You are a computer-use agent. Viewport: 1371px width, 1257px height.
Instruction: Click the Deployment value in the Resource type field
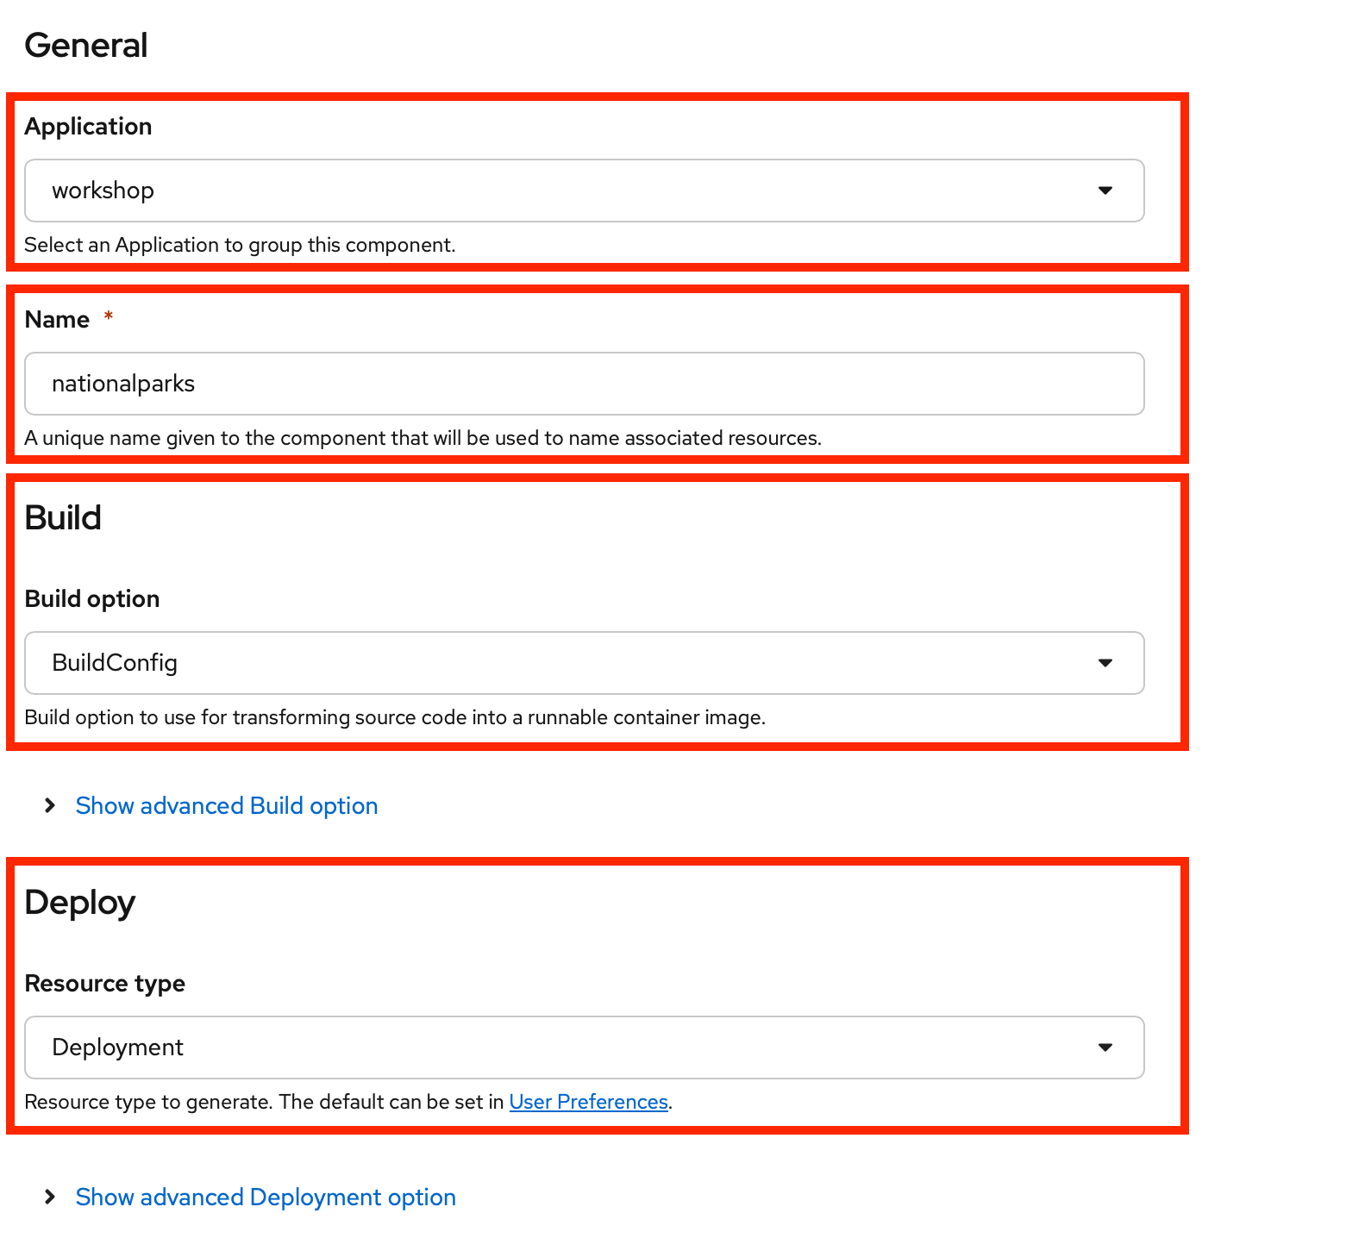point(118,1047)
